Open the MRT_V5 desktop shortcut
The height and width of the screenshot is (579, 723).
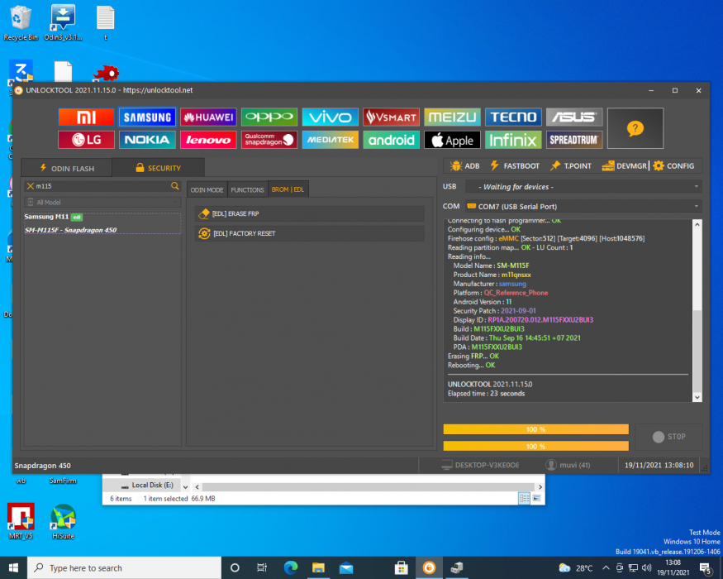coord(21,521)
